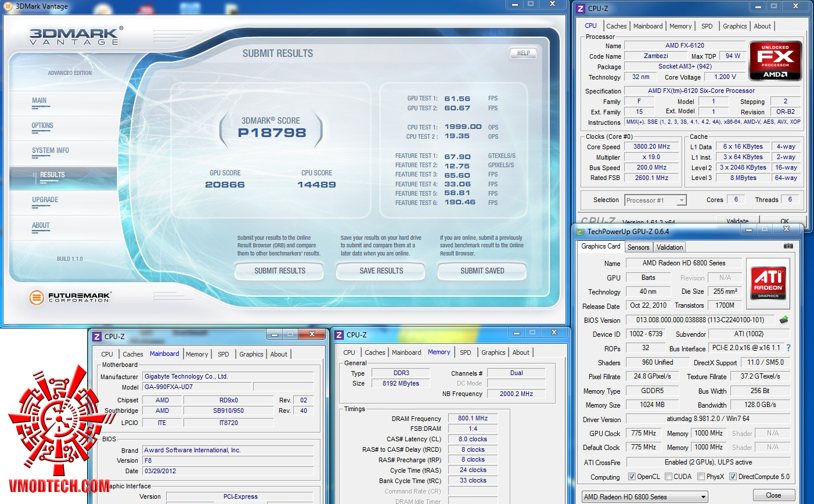Click the BIOS save chip icon
Screen dimensions: 814x504
click(x=784, y=320)
